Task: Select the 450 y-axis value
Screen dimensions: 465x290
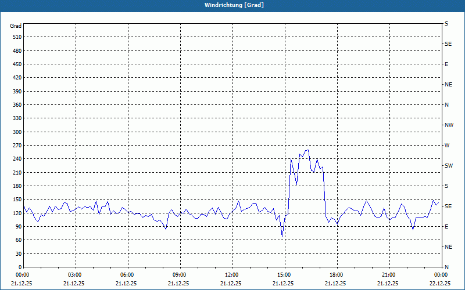Action: (17, 64)
